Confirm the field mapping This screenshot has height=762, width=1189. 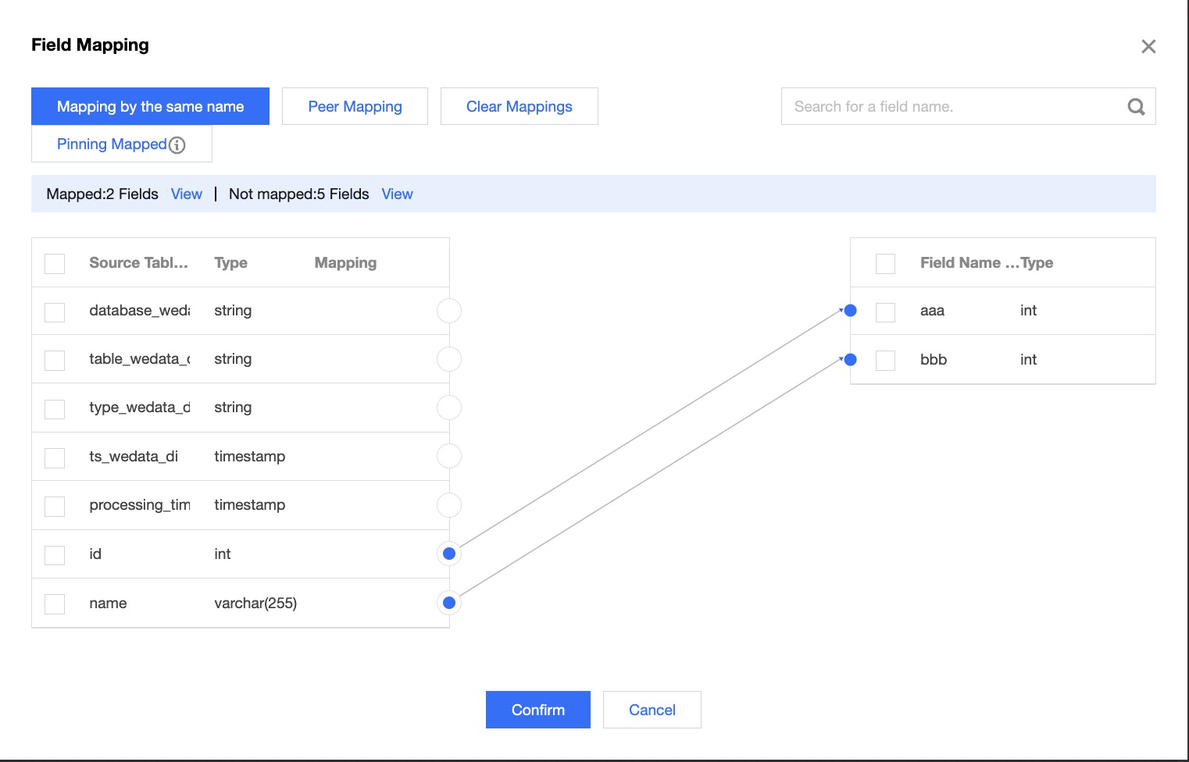pyautogui.click(x=537, y=710)
